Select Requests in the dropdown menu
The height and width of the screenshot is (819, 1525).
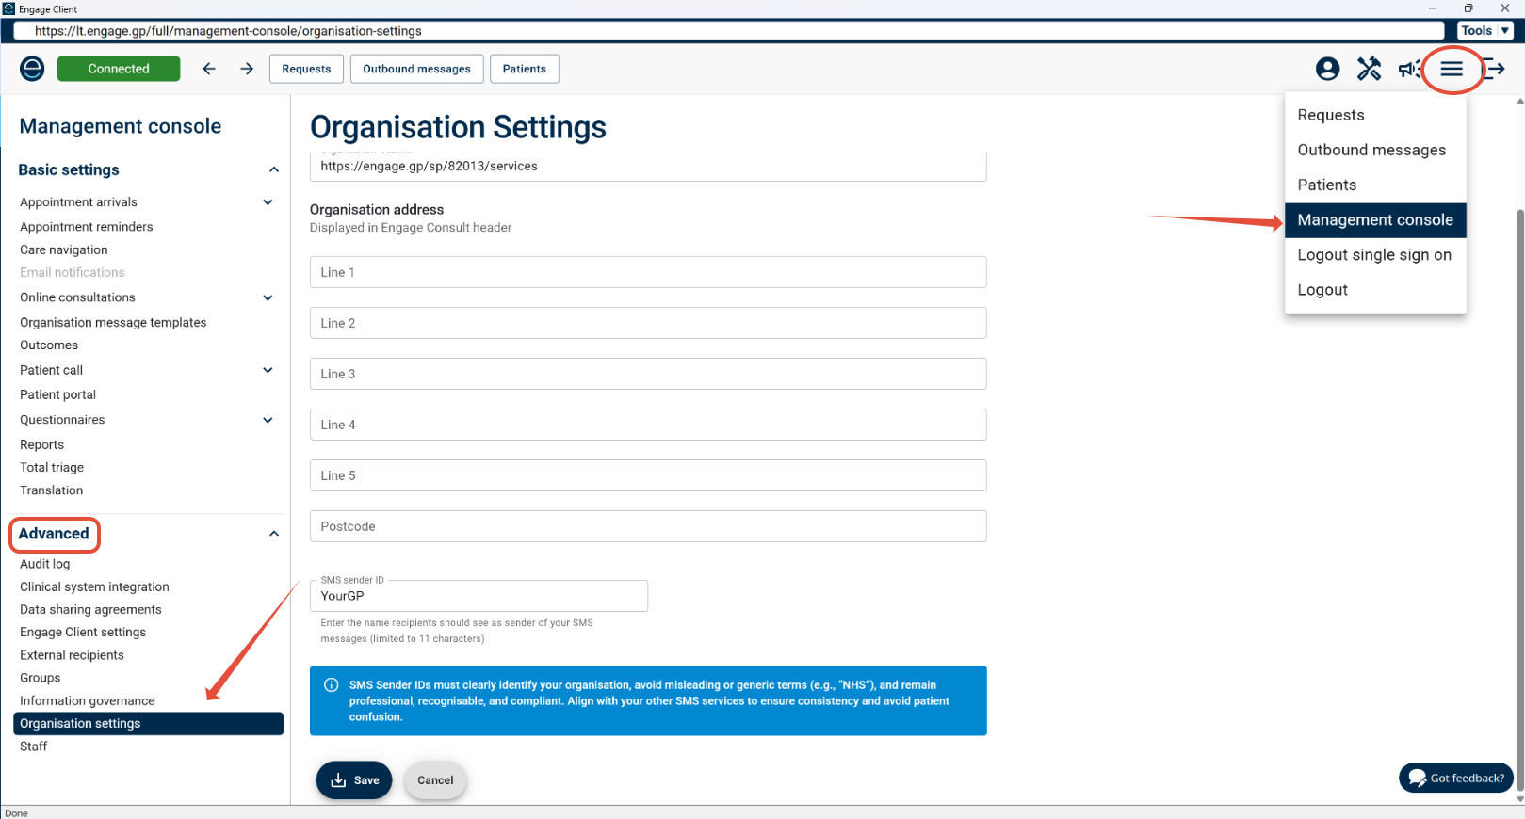[1375, 115]
